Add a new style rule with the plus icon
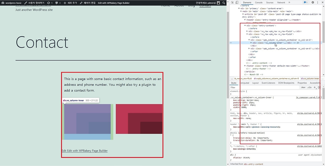Screen dimensions: 325x166 315,87
